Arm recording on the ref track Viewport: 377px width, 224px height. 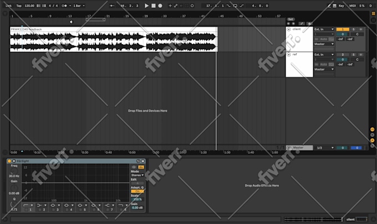click(361, 55)
